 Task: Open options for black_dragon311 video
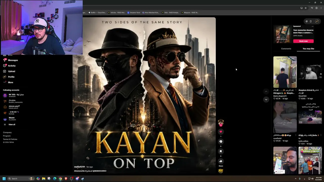[296, 90]
